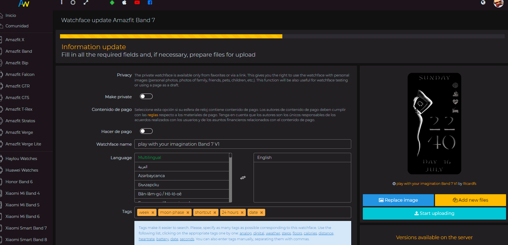508x245 pixels.
Task: Open watchface title link under preview
Action: click(427, 184)
